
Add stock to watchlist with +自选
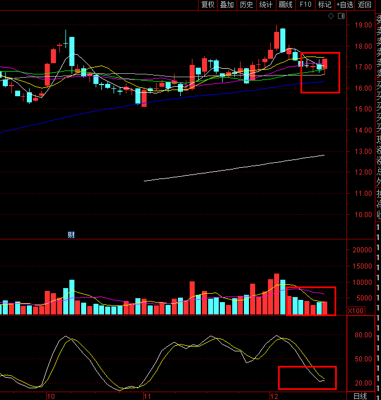[345, 5]
